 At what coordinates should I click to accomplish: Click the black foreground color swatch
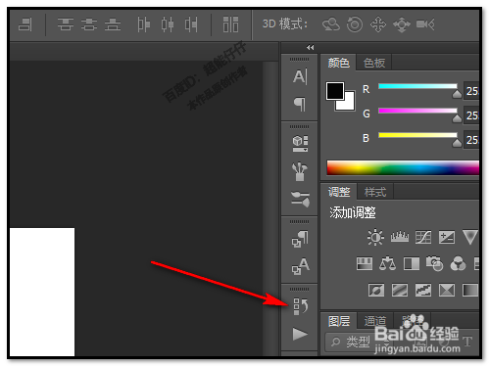(x=335, y=91)
